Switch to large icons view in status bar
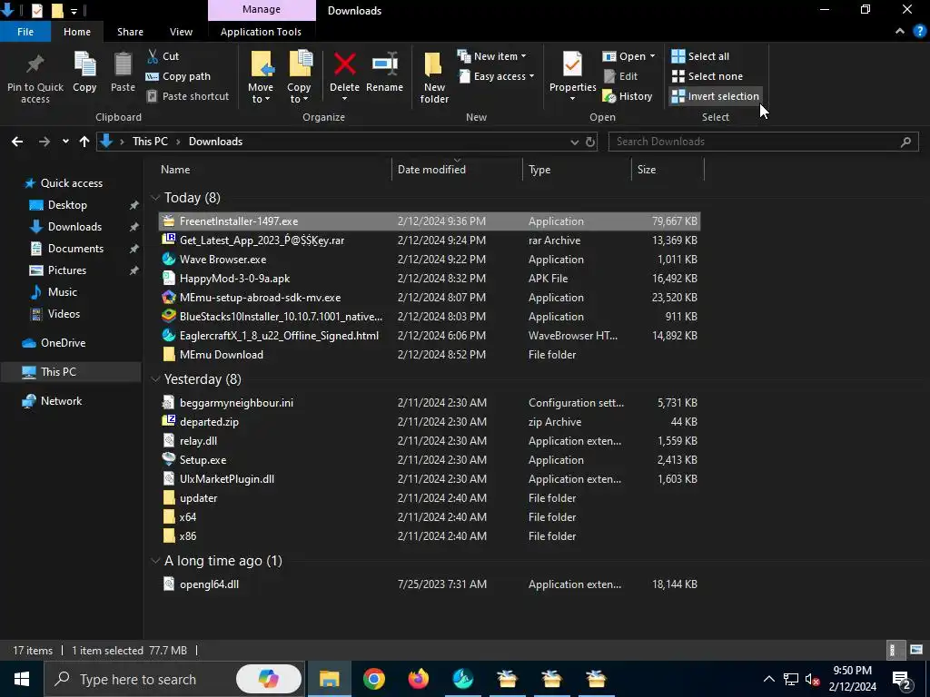The height and width of the screenshot is (697, 930). pos(916,650)
